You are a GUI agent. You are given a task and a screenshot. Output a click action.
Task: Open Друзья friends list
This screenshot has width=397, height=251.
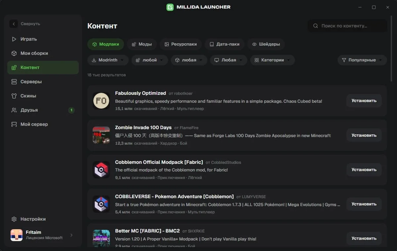coord(43,110)
